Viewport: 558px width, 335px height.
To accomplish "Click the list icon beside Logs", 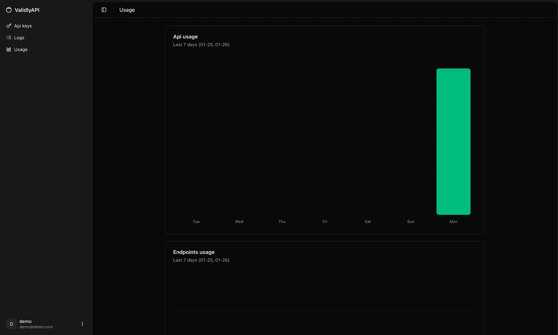I will pos(9,38).
